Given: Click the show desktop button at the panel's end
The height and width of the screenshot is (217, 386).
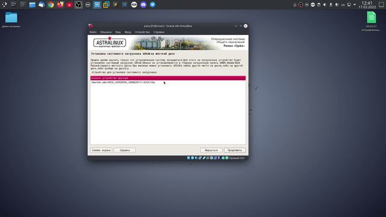Looking at the screenshot, I should (x=381, y=5).
